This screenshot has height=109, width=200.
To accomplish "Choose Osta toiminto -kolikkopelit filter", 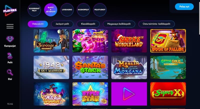I will (156, 24).
